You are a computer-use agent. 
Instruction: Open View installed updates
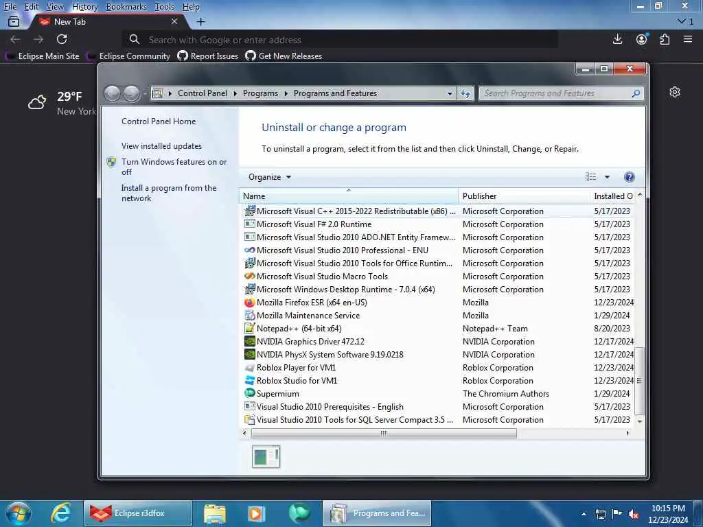tap(161, 146)
